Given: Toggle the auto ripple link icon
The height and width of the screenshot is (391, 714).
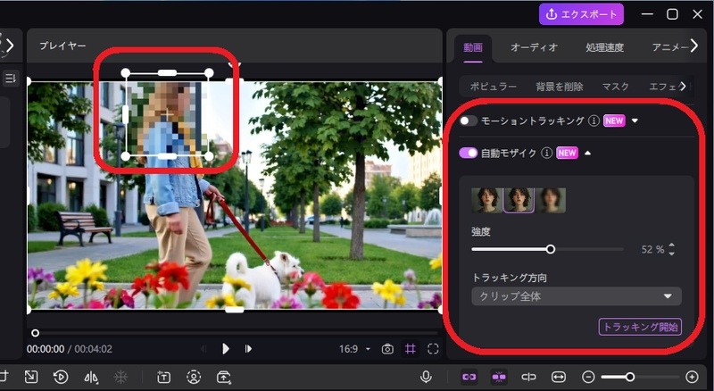Looking at the screenshot, I should [x=469, y=377].
